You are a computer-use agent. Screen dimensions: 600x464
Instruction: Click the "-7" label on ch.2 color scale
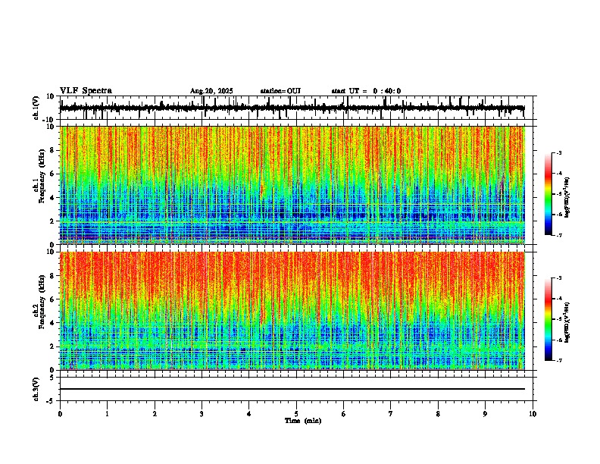[x=559, y=360]
